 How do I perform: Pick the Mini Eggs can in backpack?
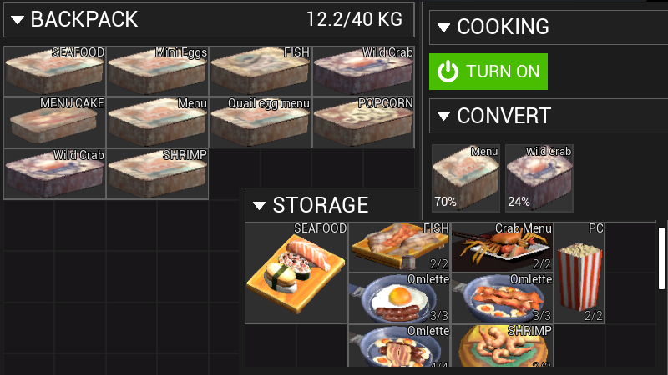point(158,71)
